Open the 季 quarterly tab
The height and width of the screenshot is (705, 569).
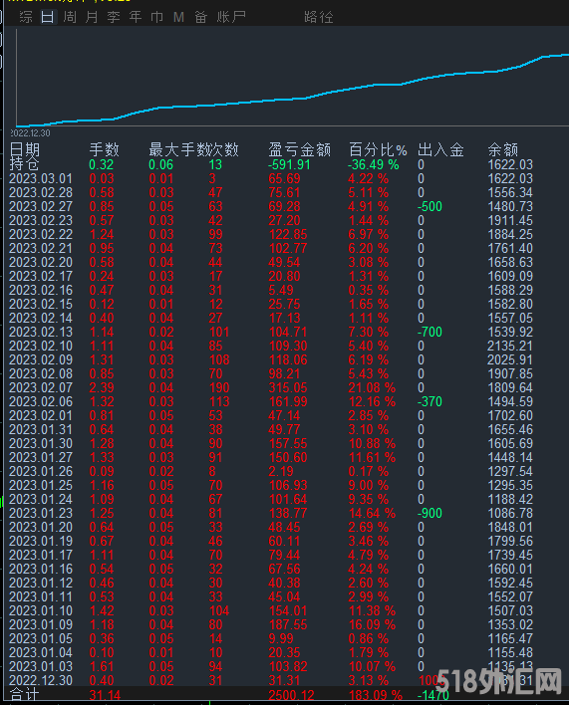click(114, 17)
